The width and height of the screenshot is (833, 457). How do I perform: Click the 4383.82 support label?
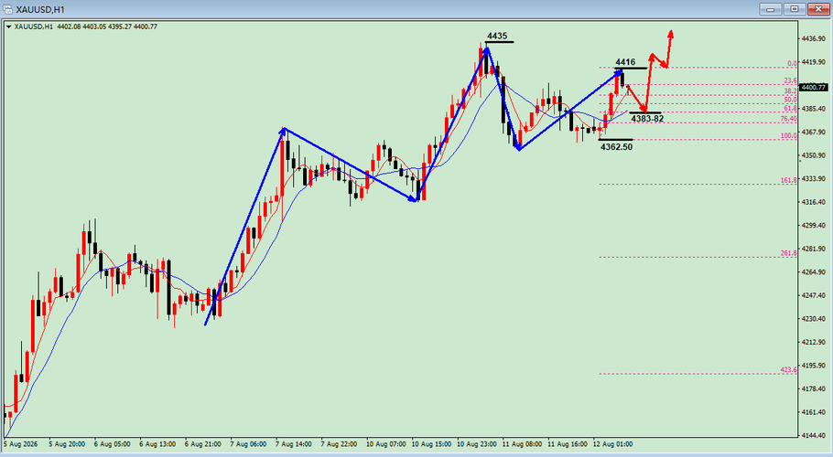click(x=647, y=119)
